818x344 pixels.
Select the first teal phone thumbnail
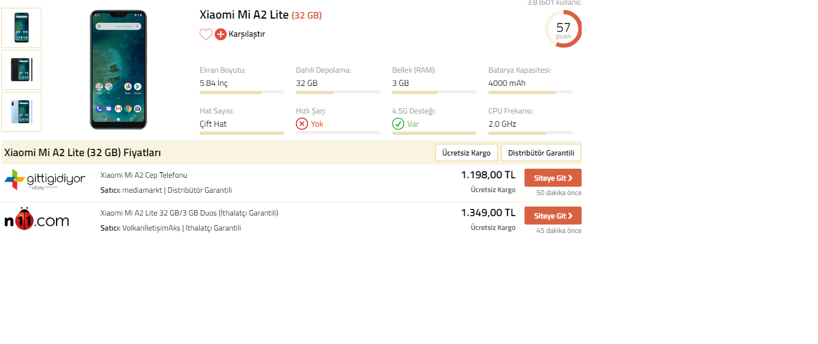click(x=21, y=28)
